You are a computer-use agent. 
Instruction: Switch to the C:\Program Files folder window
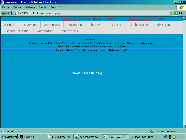[x=60, y=137]
